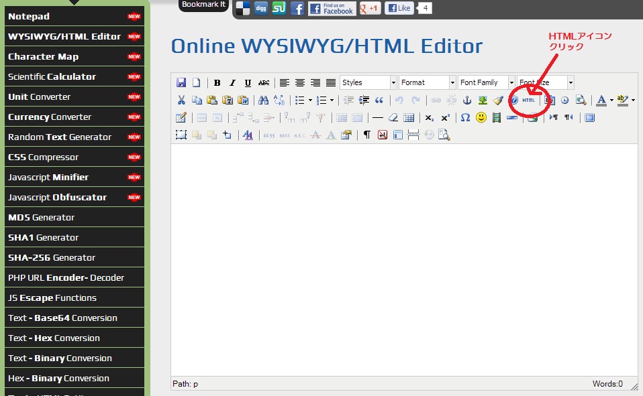Click the Save floppy disk icon

pyautogui.click(x=181, y=83)
